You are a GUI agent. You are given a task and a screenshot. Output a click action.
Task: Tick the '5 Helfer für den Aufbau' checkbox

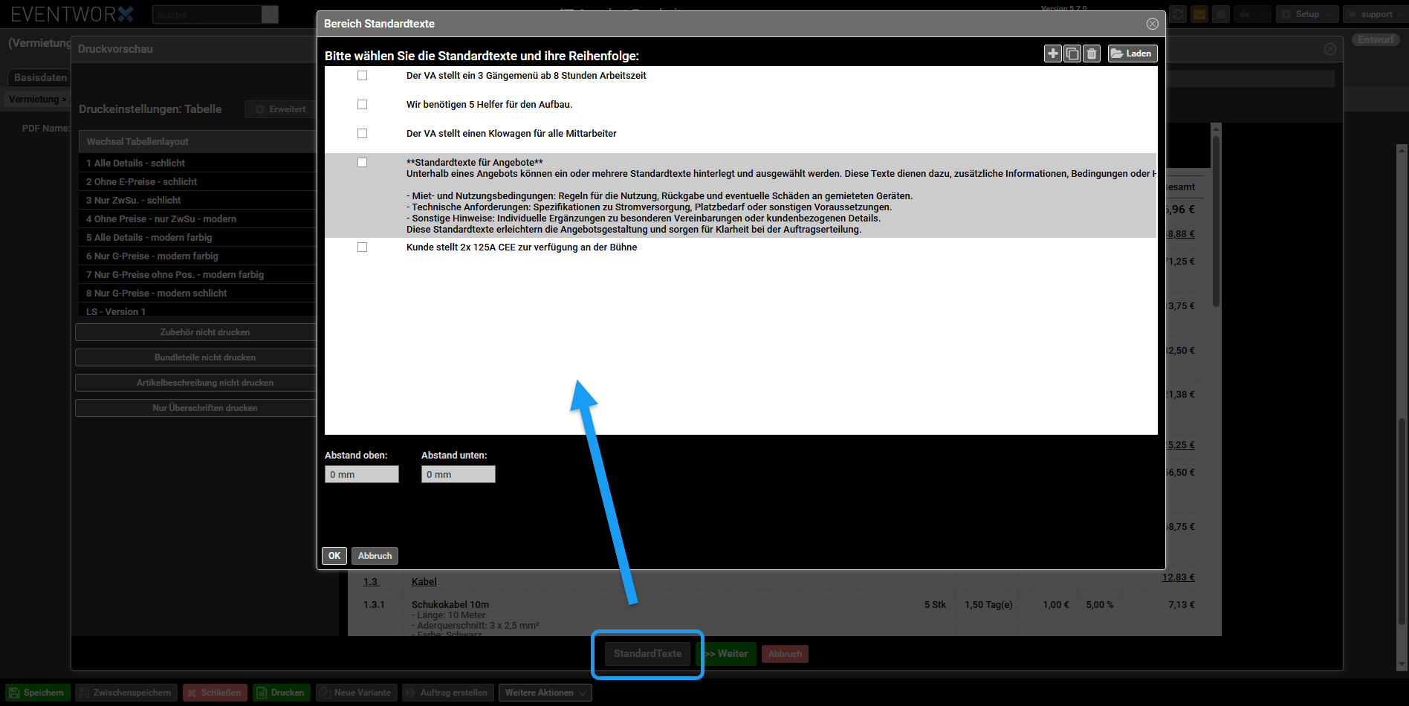pyautogui.click(x=362, y=105)
